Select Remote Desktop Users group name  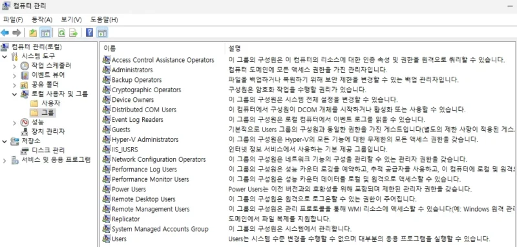143,199
